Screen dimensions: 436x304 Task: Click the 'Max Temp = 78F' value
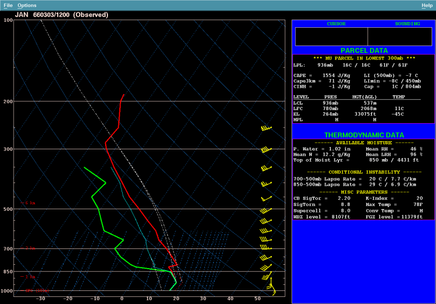click(x=394, y=204)
